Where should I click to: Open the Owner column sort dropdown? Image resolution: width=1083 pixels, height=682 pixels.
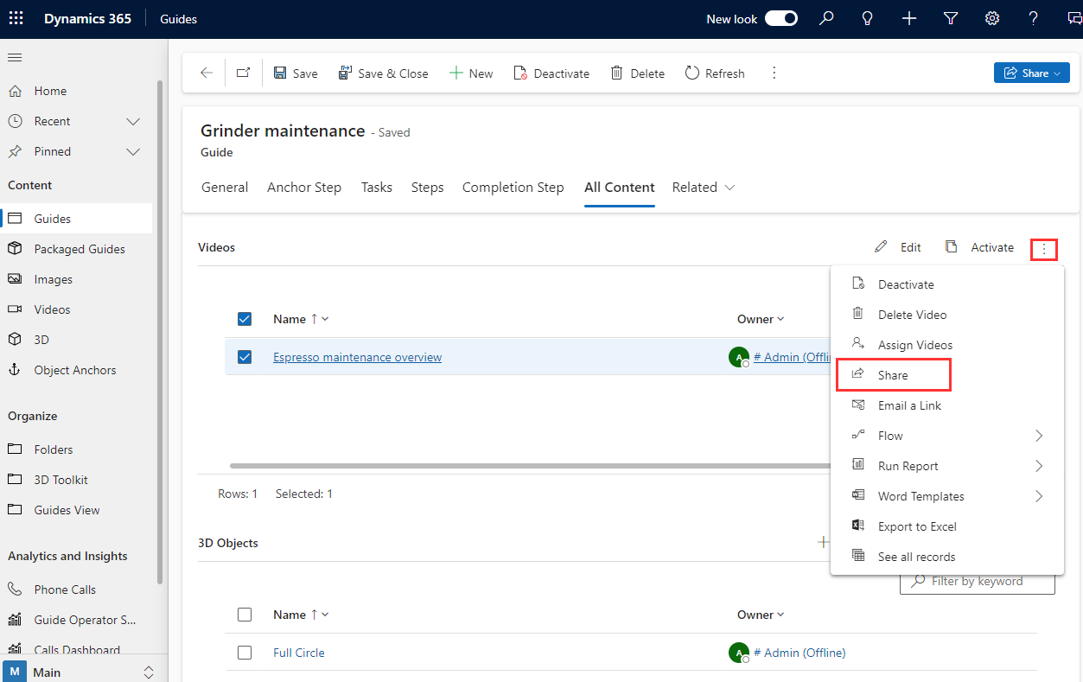779,319
